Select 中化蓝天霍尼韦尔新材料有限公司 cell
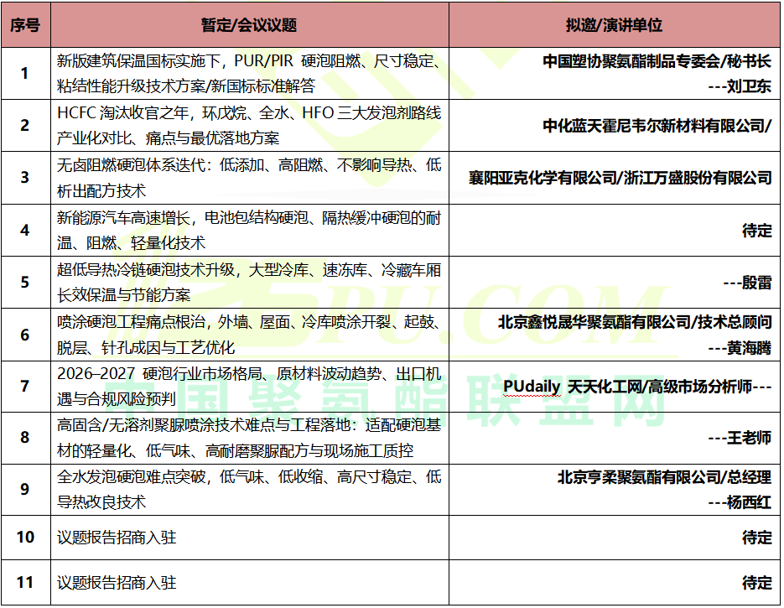Screen dimensions: 784x608 point(614,126)
